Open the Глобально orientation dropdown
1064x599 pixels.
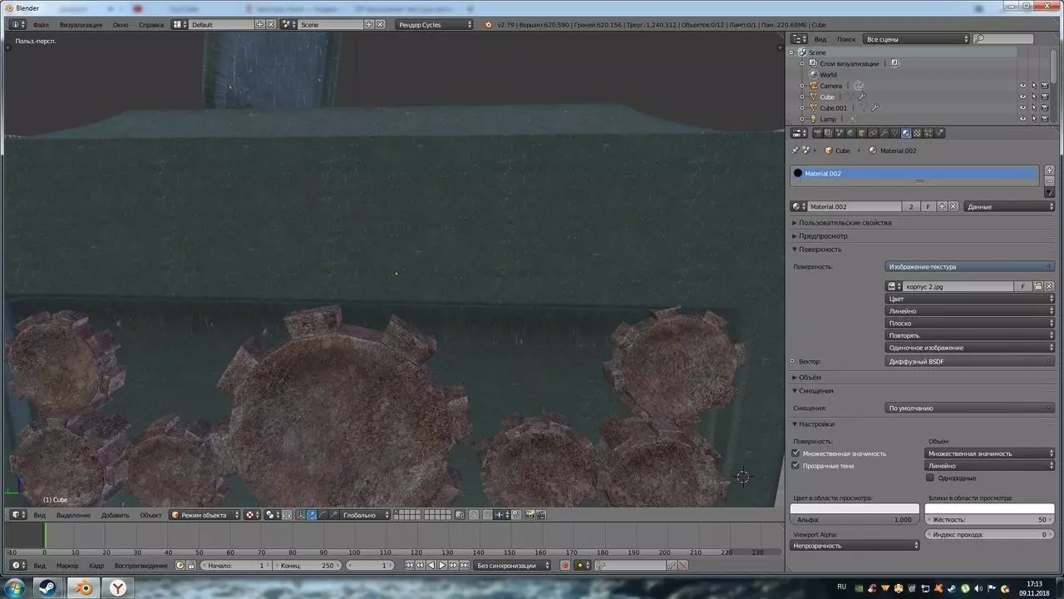pyautogui.click(x=365, y=515)
